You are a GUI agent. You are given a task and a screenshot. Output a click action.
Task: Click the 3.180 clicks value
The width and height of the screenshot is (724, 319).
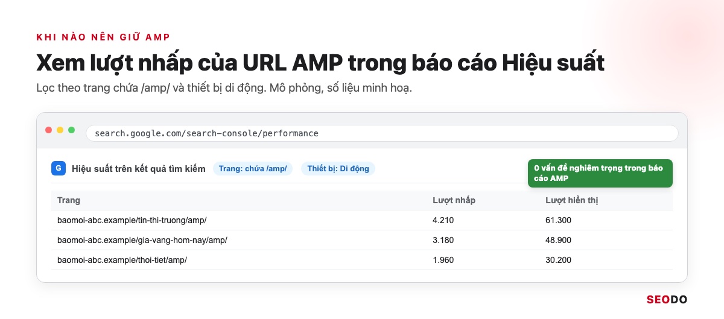coord(443,240)
